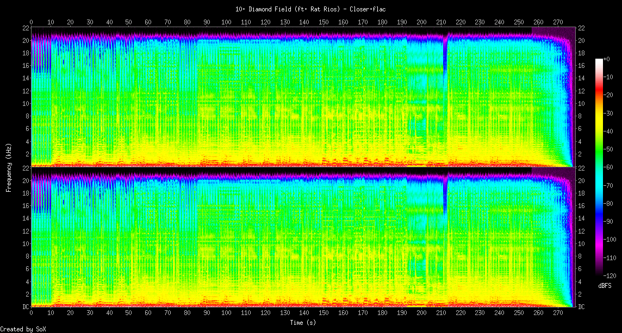Click the spectrogram title with the Closer.flac filename
This screenshot has height=333, width=622.
(x=310, y=9)
